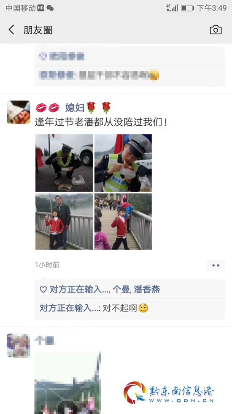232x414 pixels.
Task: Tap the WeChat icon in the status bar
Action: click(50, 8)
